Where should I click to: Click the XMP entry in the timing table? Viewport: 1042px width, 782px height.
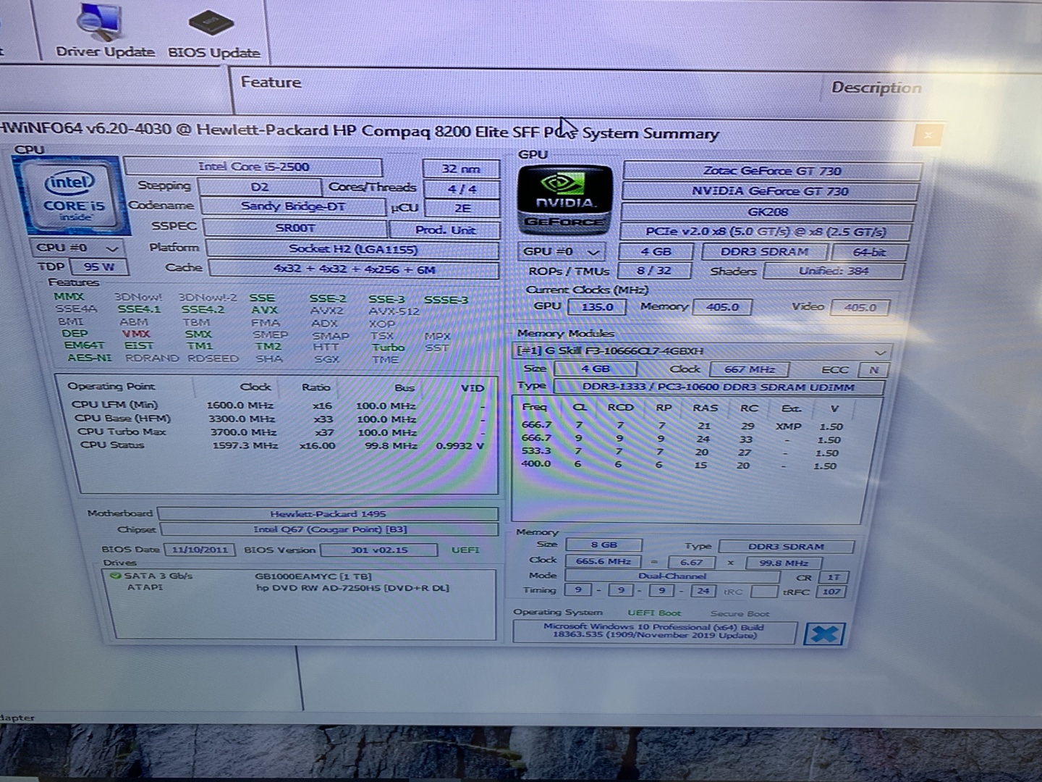(x=788, y=427)
